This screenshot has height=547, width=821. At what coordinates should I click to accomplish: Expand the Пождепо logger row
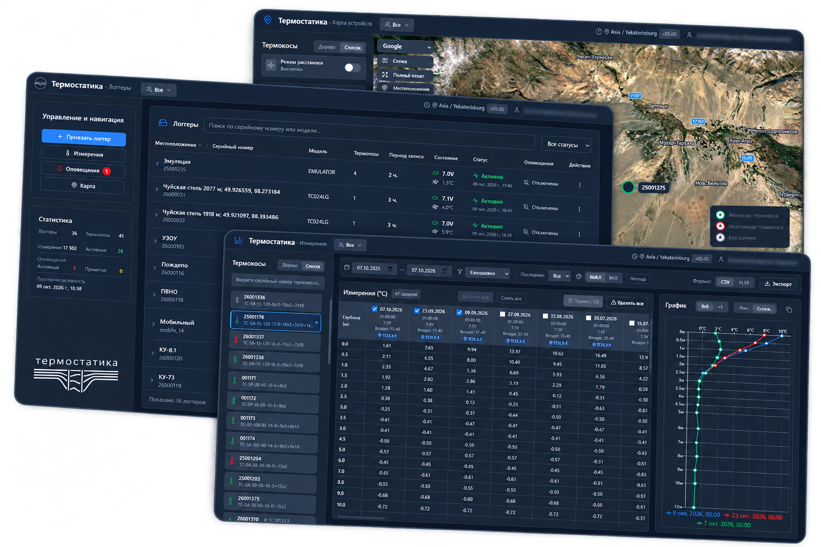(155, 268)
